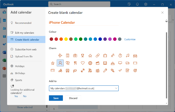This screenshot has width=175, height=112.
Task: Choose the credit card charm
Action: pyautogui.click(x=53, y=70)
